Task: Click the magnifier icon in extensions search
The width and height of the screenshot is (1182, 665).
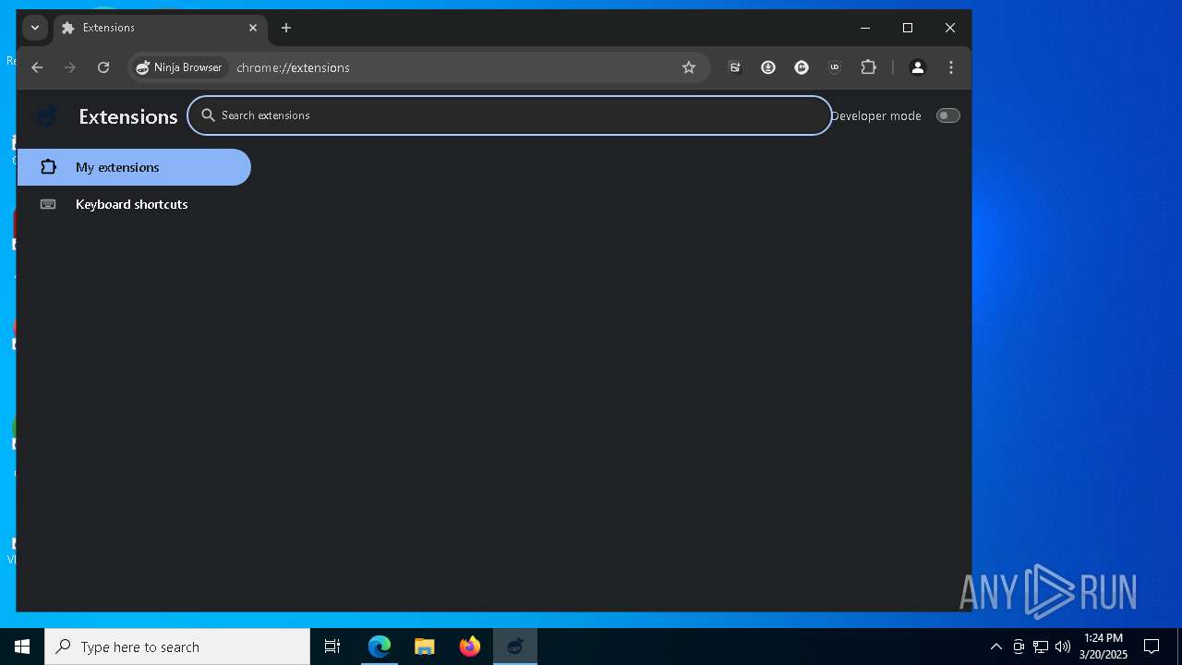Action: (208, 115)
